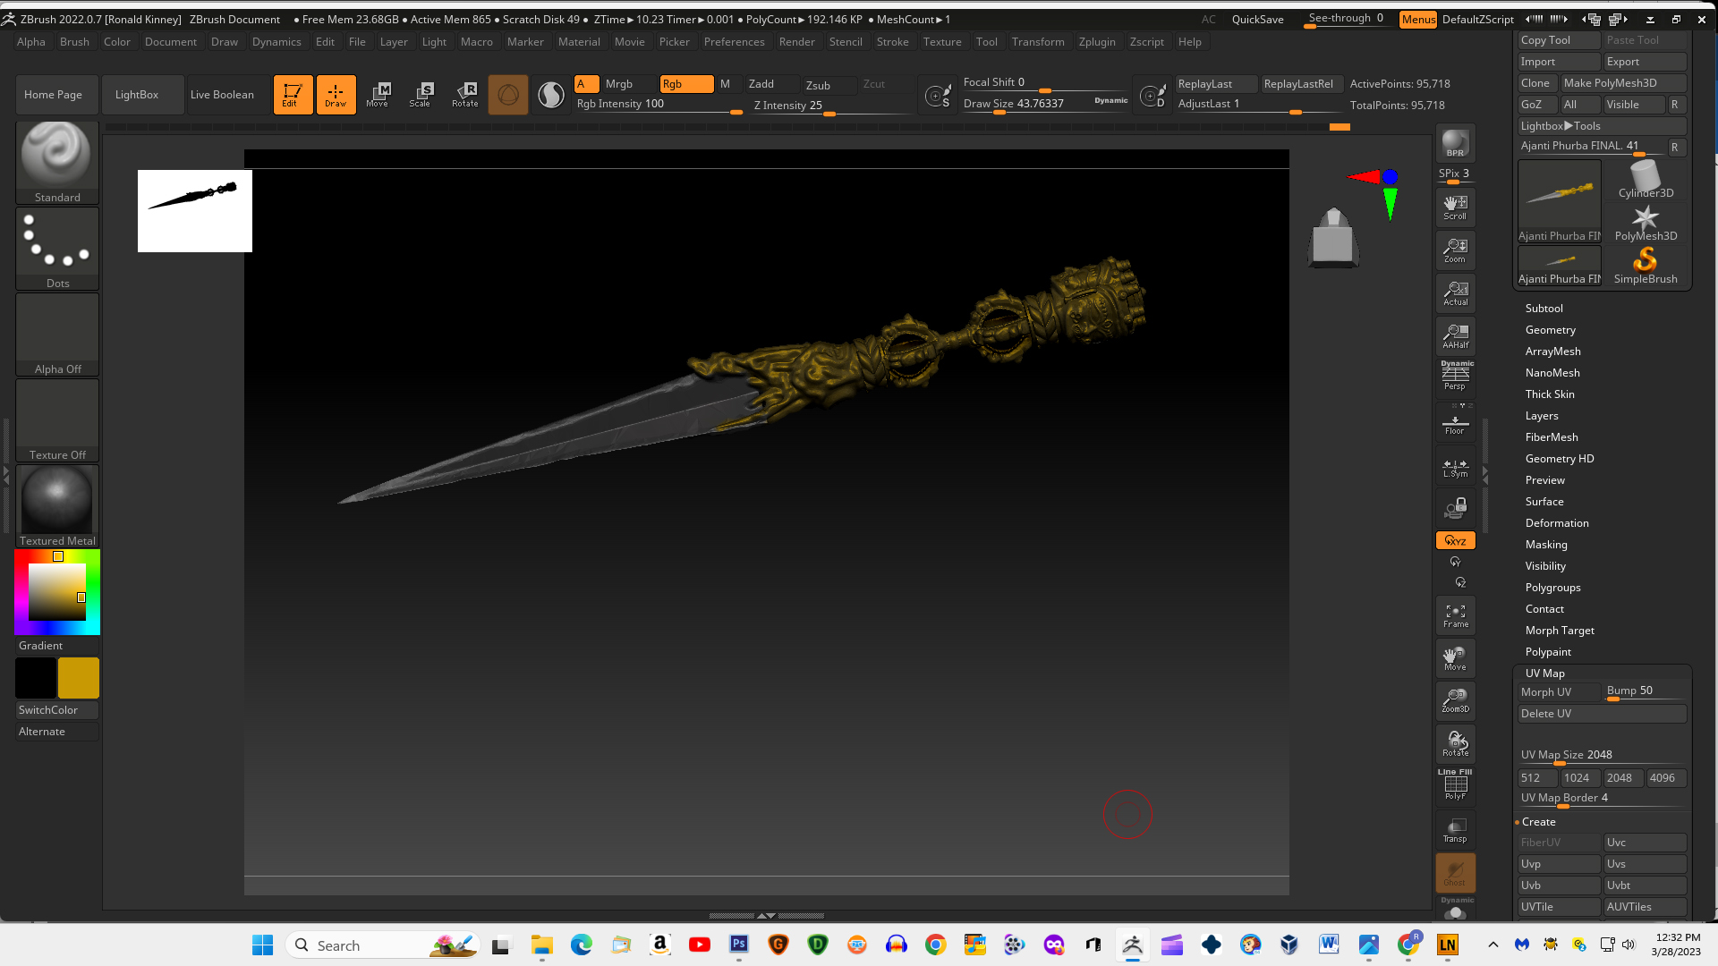Viewport: 1718px width, 966px height.
Task: Open the Render menu
Action: (x=796, y=42)
